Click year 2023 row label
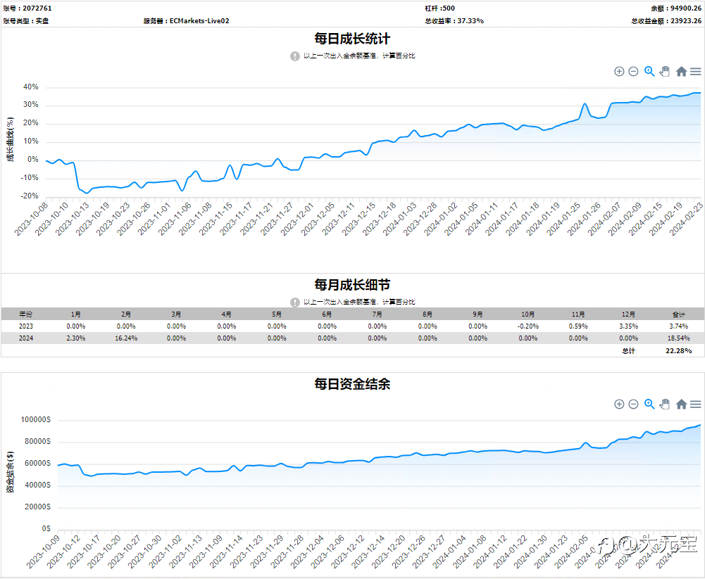 (25, 326)
